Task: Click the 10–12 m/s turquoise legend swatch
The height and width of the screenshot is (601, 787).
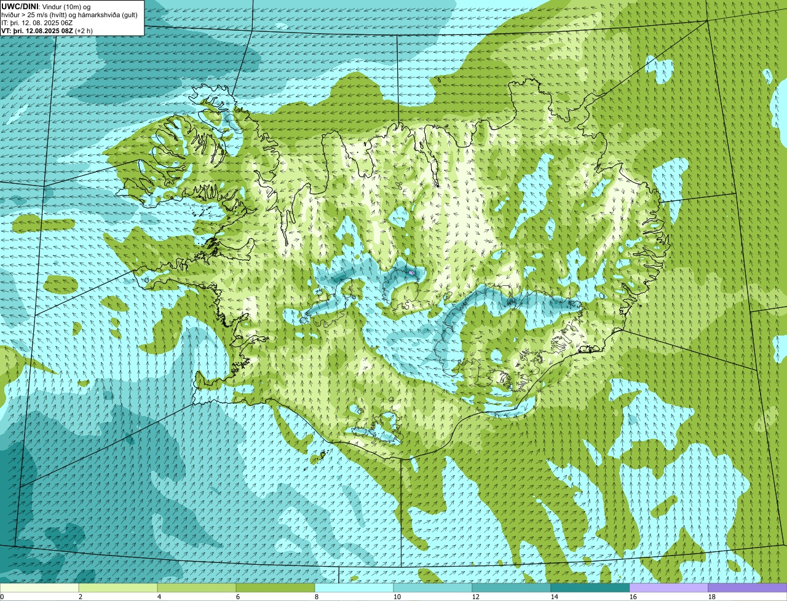Action: (433, 587)
